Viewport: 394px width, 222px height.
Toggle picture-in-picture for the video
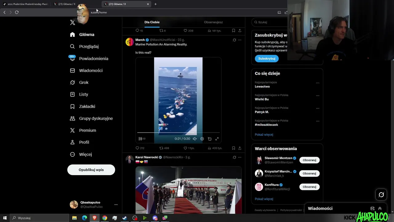pyautogui.click(x=210, y=139)
